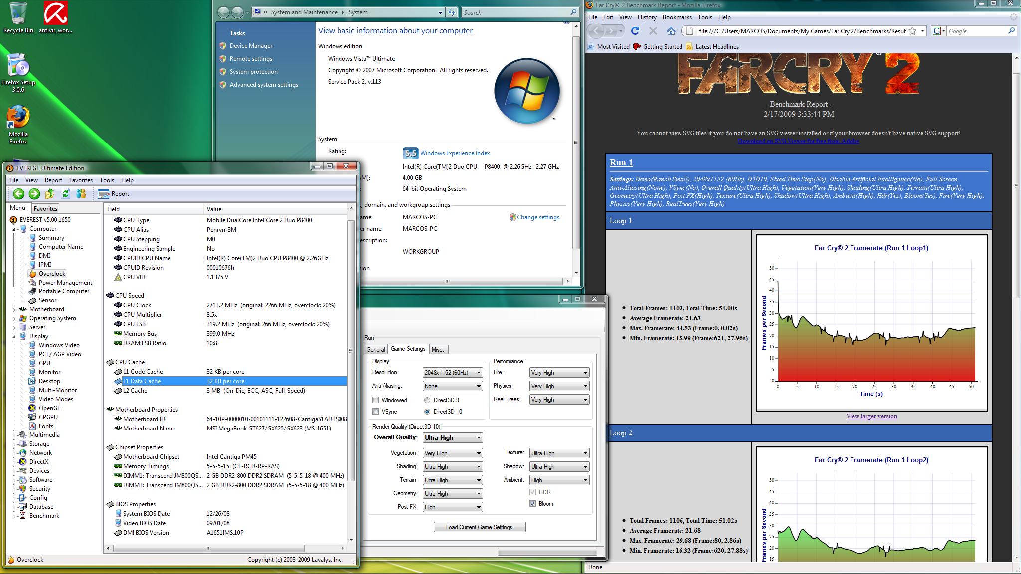Switch to Misc. tab in benchmark tool

(438, 350)
